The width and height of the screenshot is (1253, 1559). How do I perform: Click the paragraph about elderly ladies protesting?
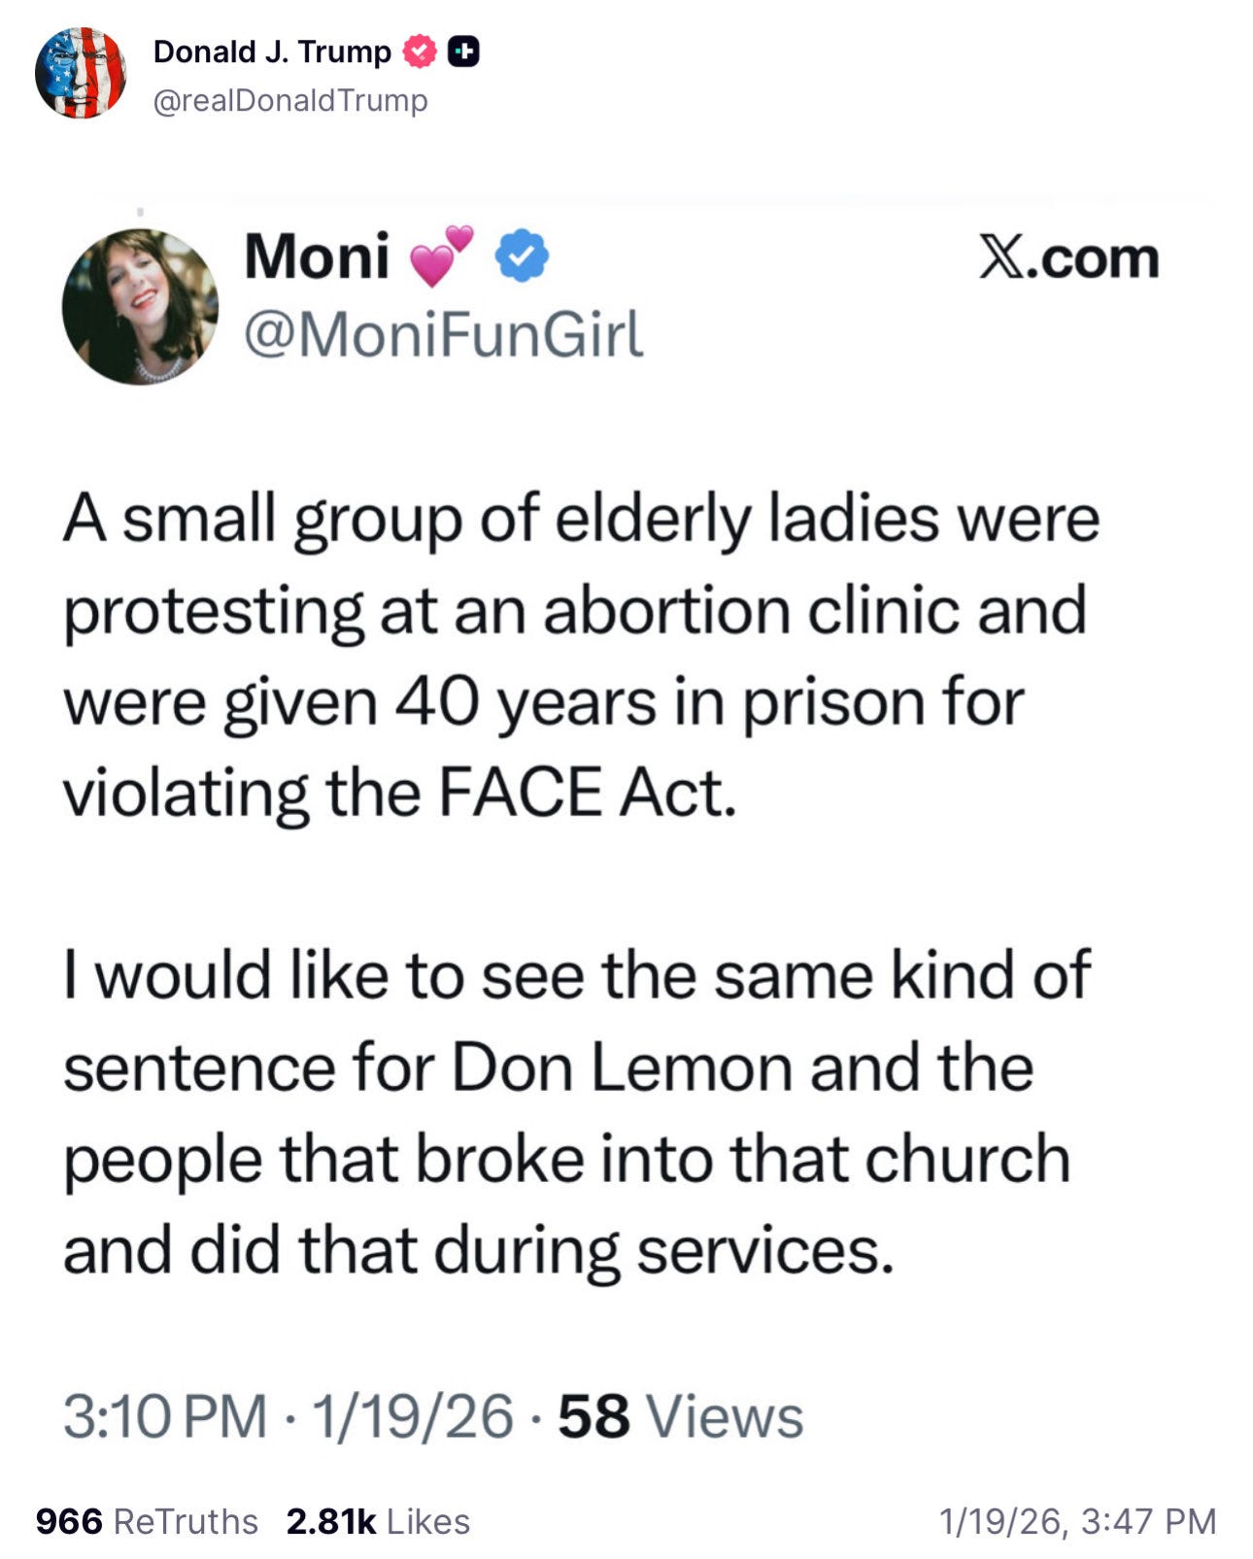pos(581,656)
